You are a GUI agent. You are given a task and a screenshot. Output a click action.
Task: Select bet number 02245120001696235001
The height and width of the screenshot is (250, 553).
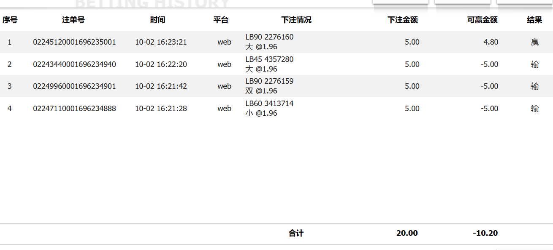click(x=74, y=42)
